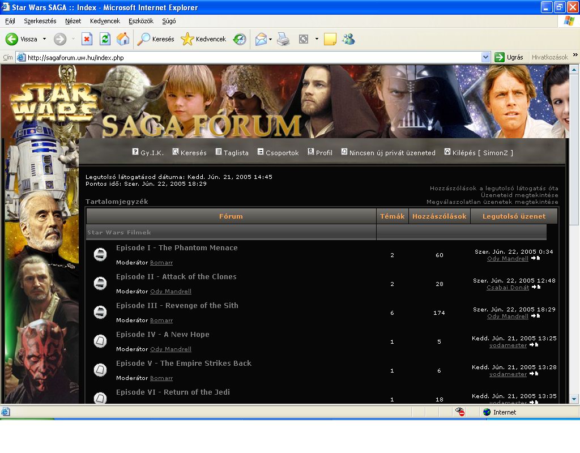Viewport: 580px width, 453px height.
Task: Click the forum icon for Episode V row
Action: tap(100, 370)
